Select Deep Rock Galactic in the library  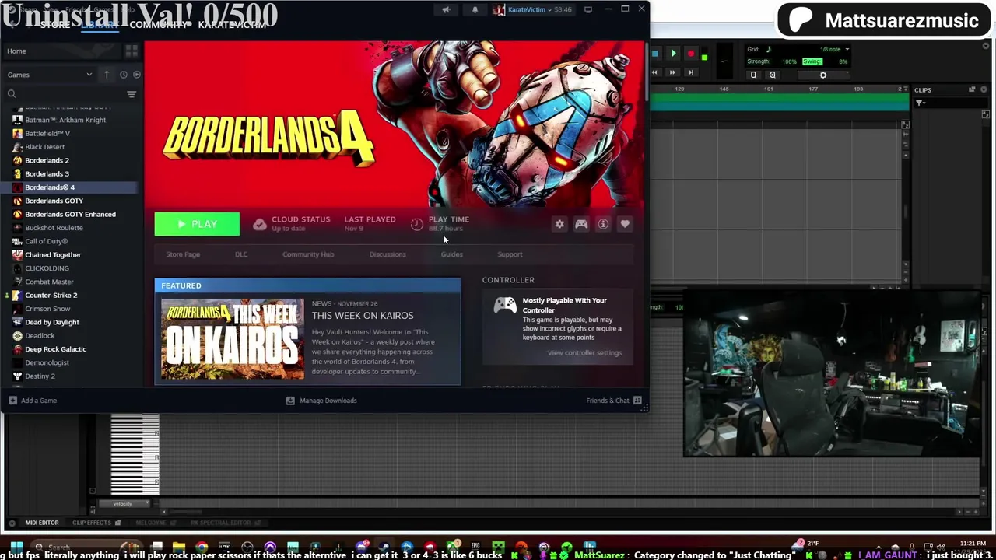tap(55, 349)
